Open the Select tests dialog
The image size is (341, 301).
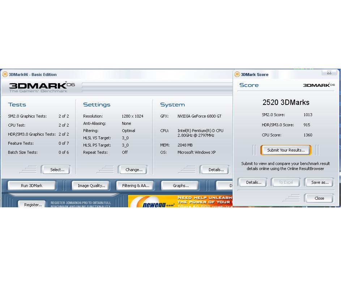click(x=56, y=170)
